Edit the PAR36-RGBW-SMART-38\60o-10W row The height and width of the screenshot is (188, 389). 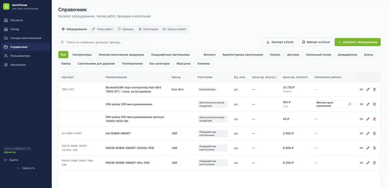(368, 148)
